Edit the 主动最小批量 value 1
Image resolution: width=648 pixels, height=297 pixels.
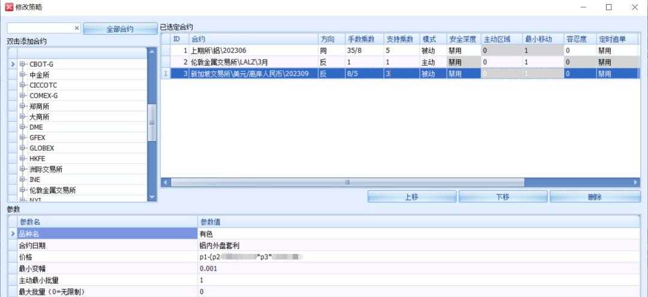point(419,280)
